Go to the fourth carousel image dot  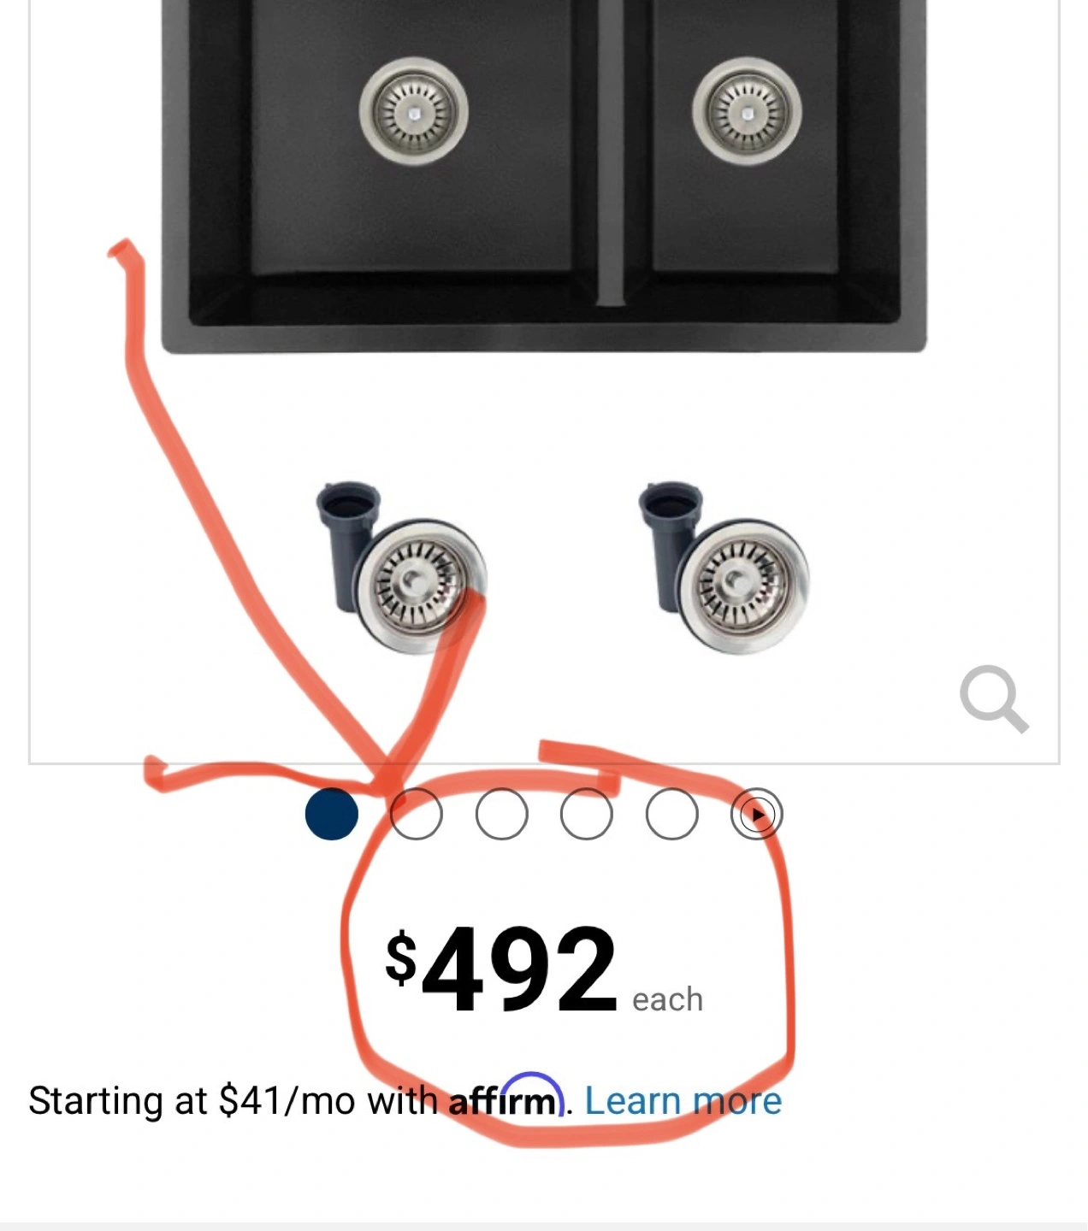tap(587, 814)
